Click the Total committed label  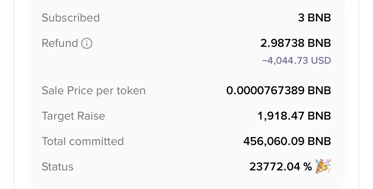click(83, 141)
